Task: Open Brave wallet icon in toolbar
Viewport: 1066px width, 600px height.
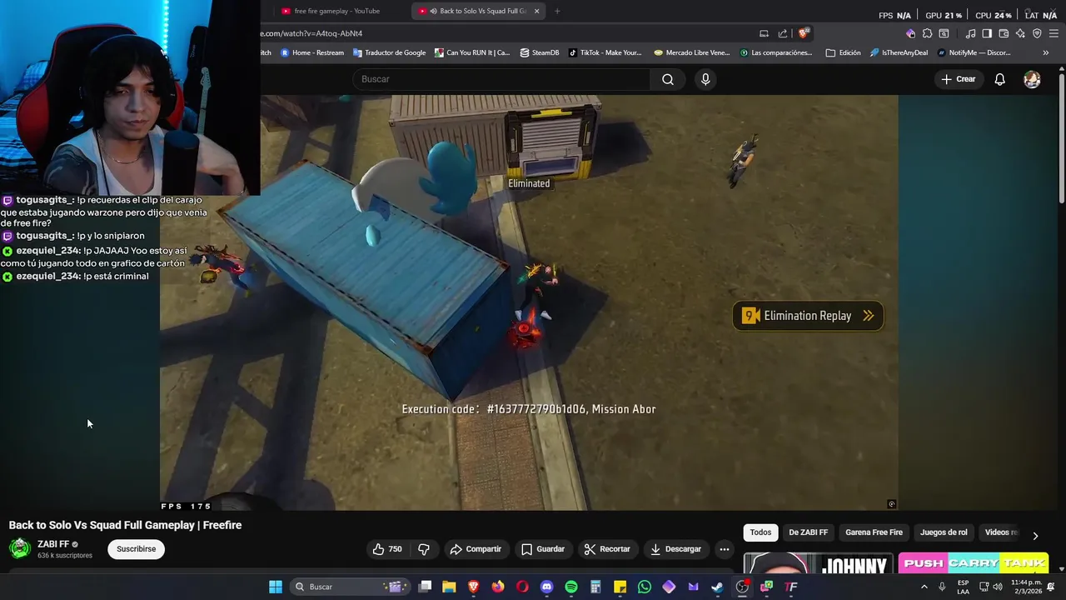Action: click(1004, 33)
